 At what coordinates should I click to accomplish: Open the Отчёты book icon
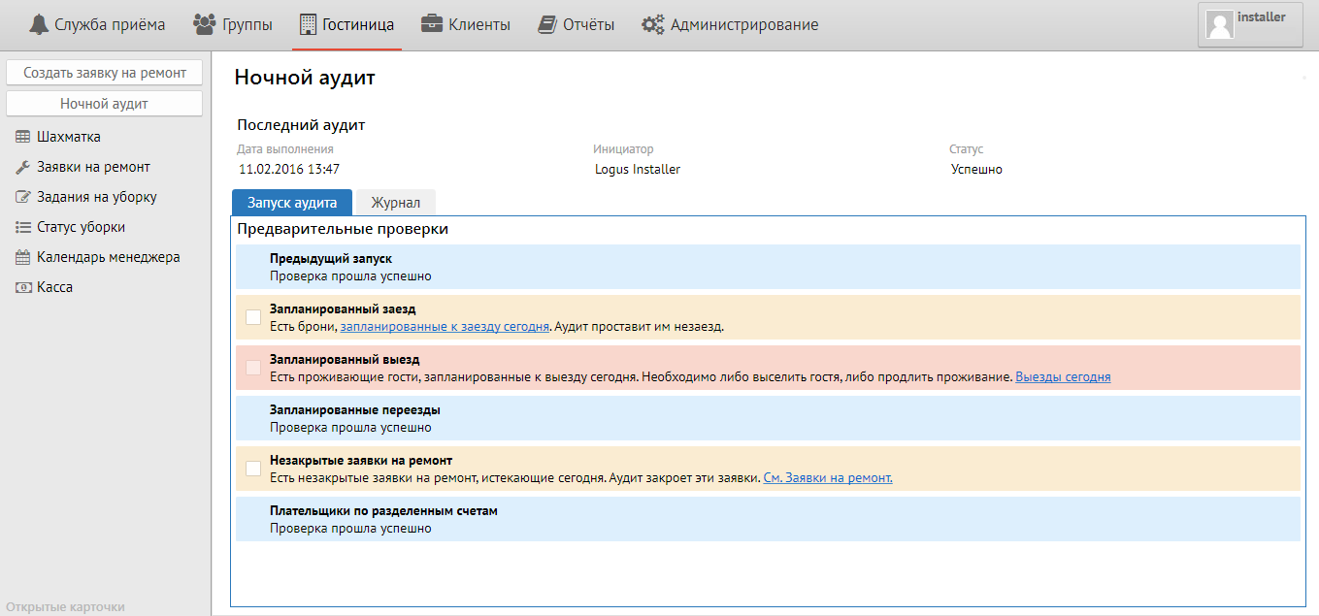(x=547, y=24)
